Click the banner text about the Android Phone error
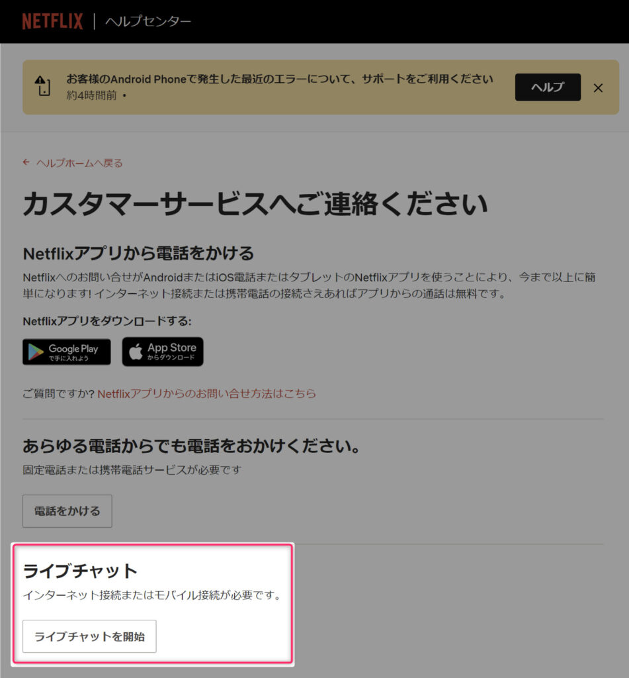The height and width of the screenshot is (678, 629). [x=280, y=79]
